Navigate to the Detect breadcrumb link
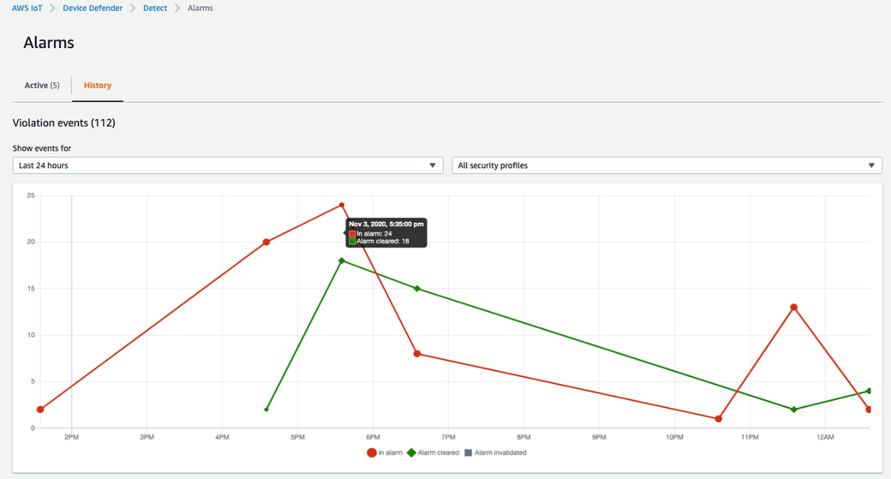Image resolution: width=891 pixels, height=479 pixels. 155,8
